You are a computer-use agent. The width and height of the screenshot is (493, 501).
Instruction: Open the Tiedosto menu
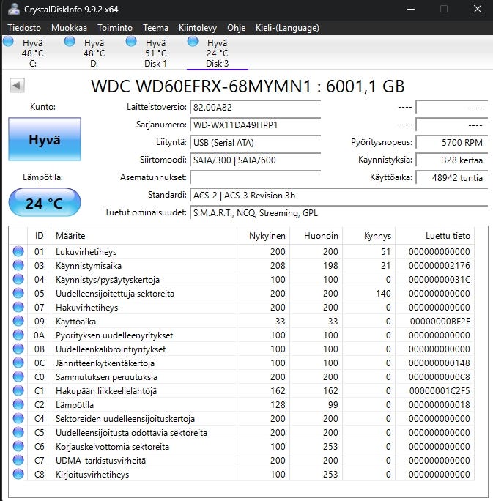click(x=24, y=28)
